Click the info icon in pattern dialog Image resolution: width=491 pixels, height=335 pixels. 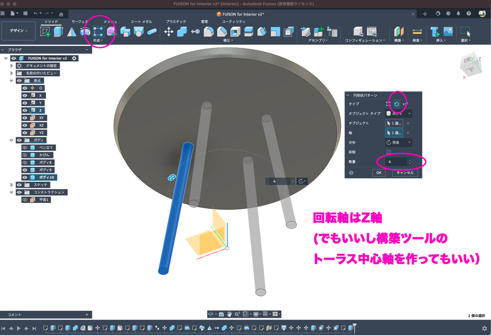[x=351, y=173]
